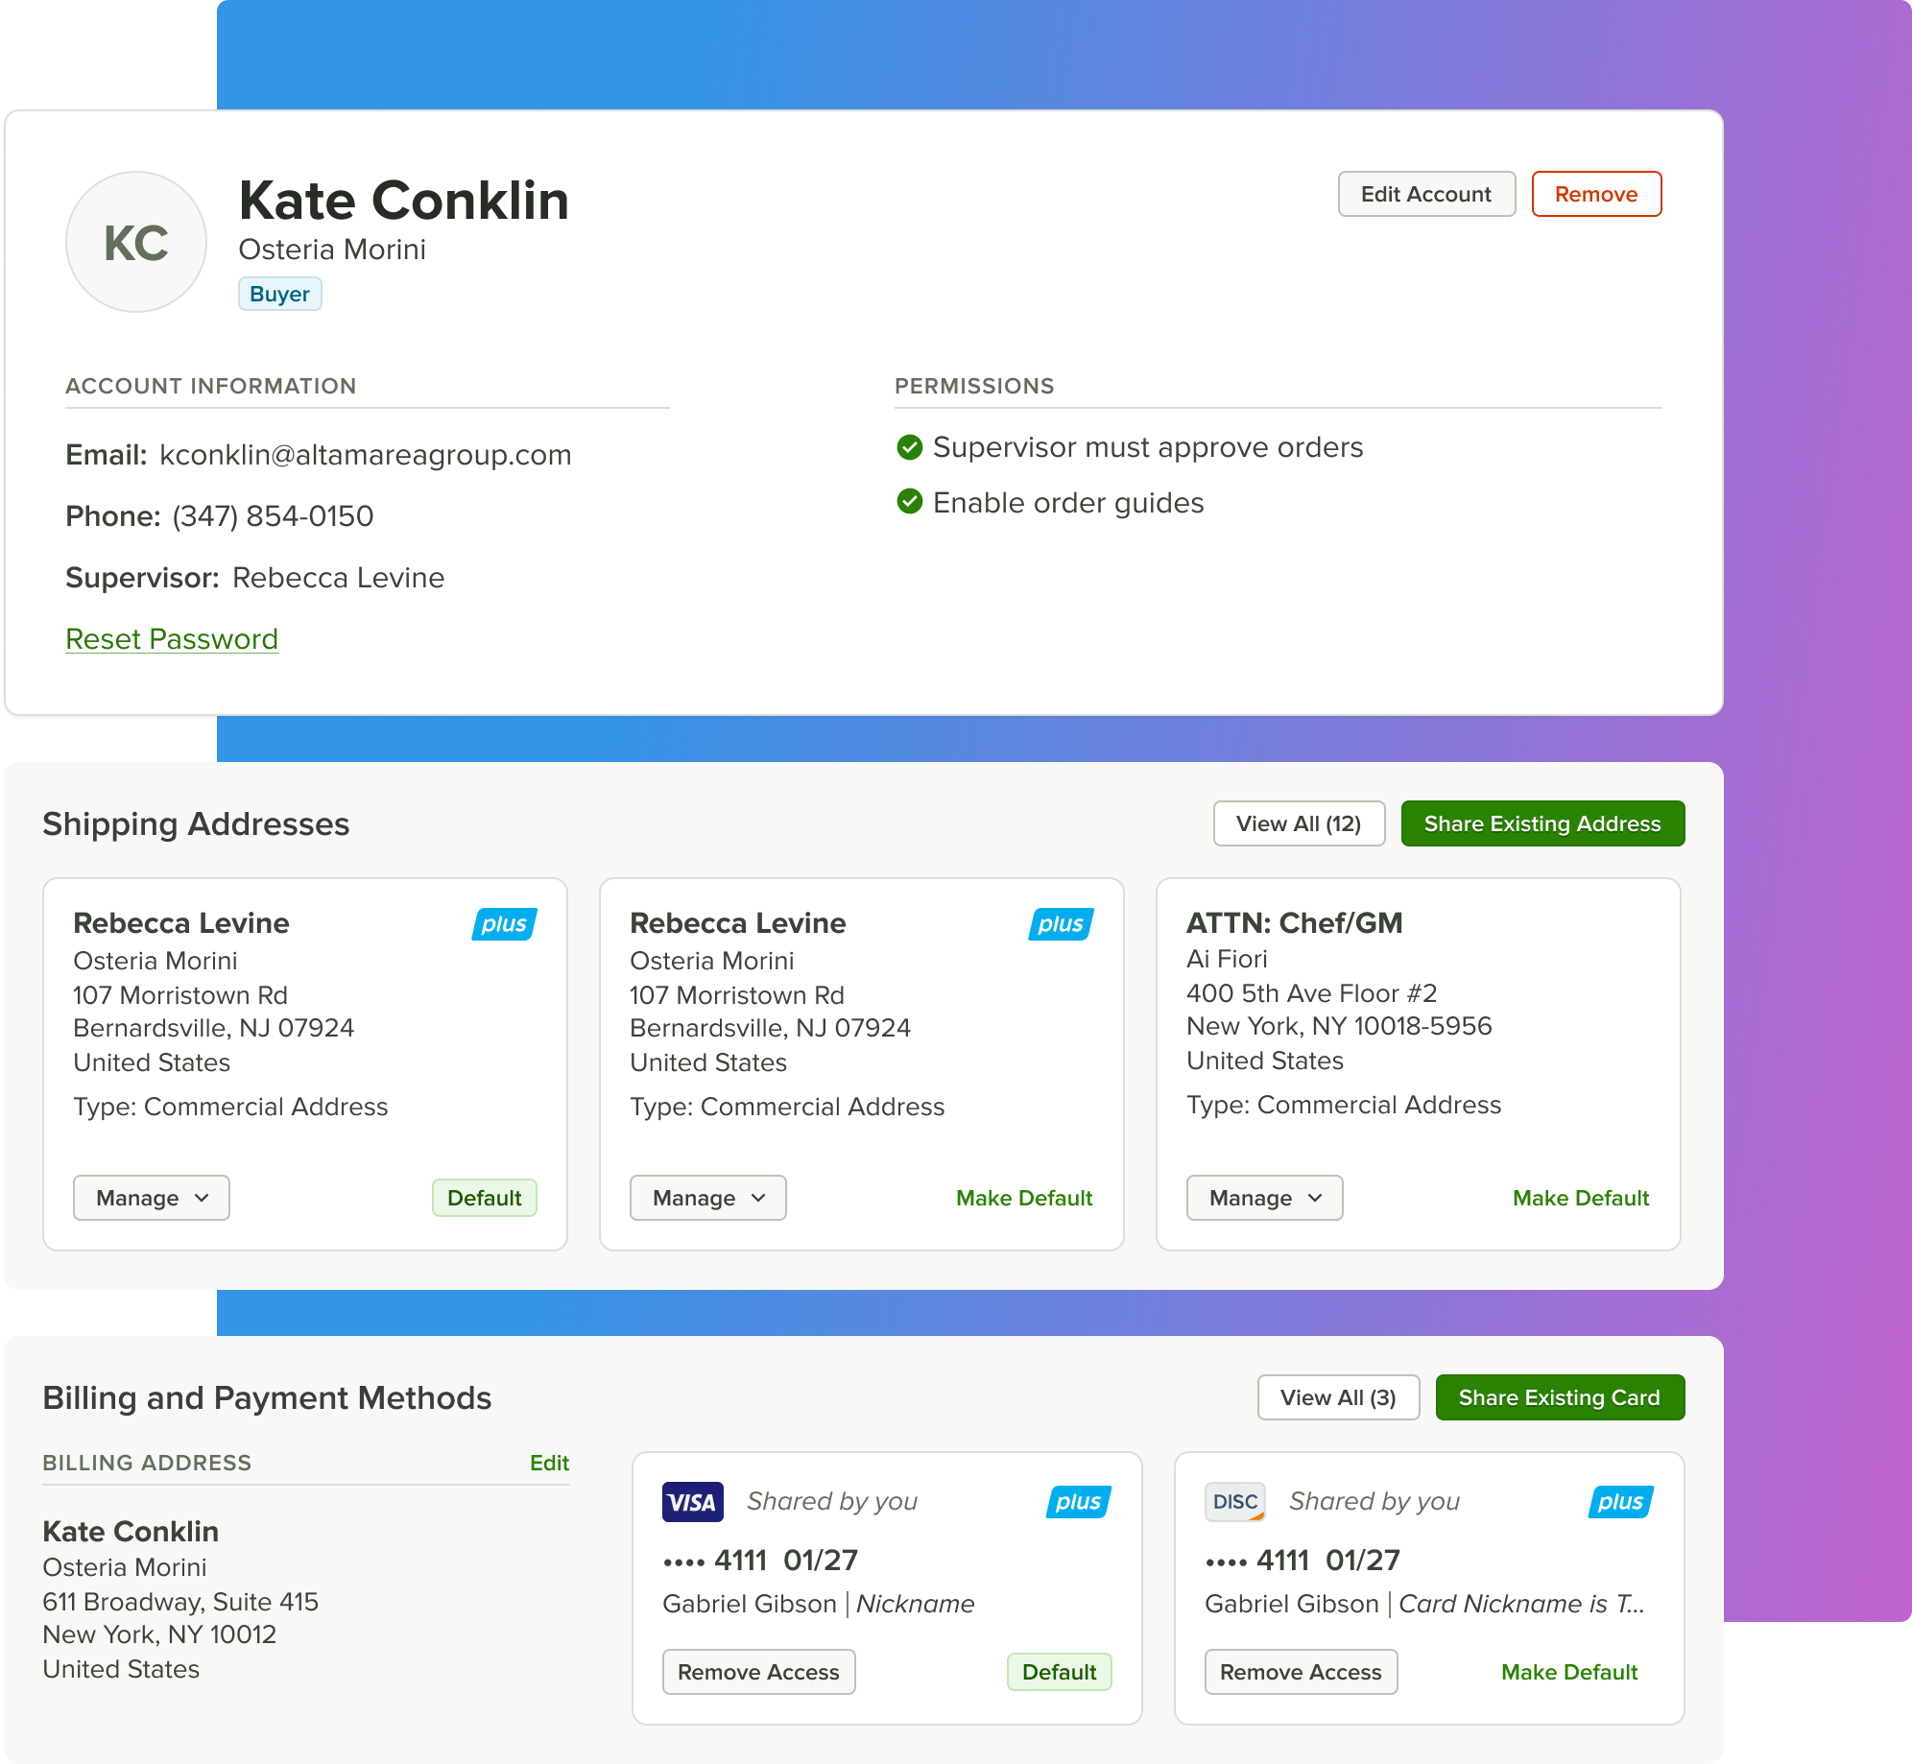This screenshot has width=1912, height=1764.
Task: Open Manage dropdown on first shipping address
Action: [152, 1198]
